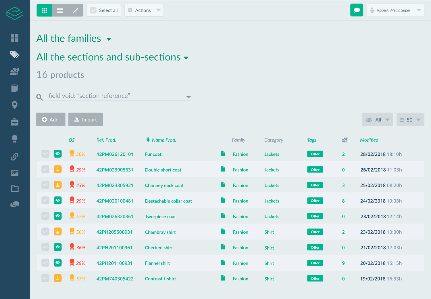Open the map pin locations icon
This screenshot has height=299, width=431.
tap(15, 105)
